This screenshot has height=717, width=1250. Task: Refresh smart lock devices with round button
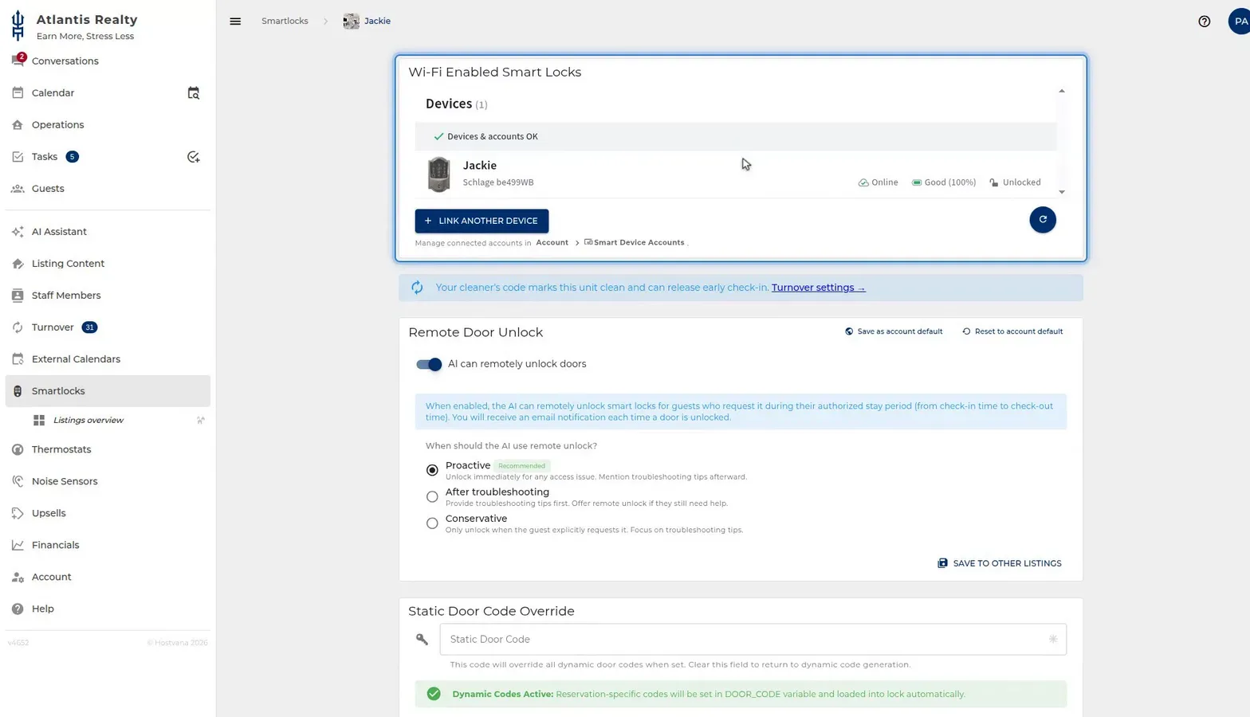pos(1042,220)
